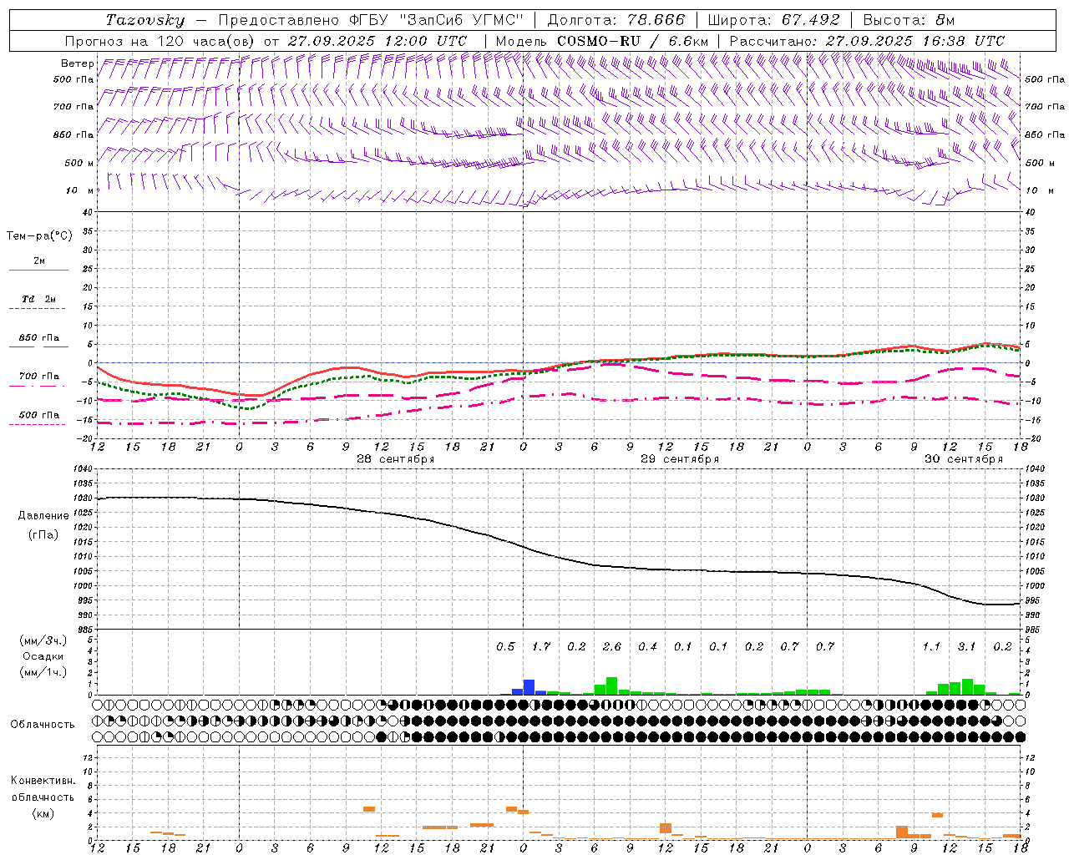
Task: Click the 2.6 precipitation amount value
Action: [x=611, y=646]
